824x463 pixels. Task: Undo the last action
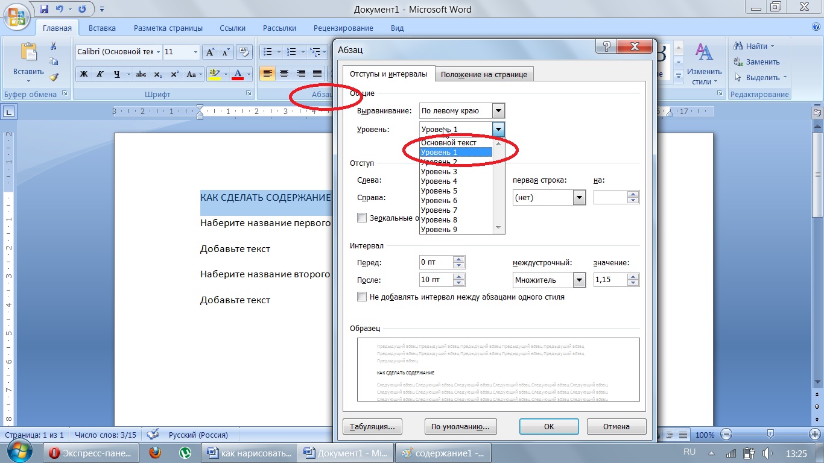pyautogui.click(x=60, y=9)
